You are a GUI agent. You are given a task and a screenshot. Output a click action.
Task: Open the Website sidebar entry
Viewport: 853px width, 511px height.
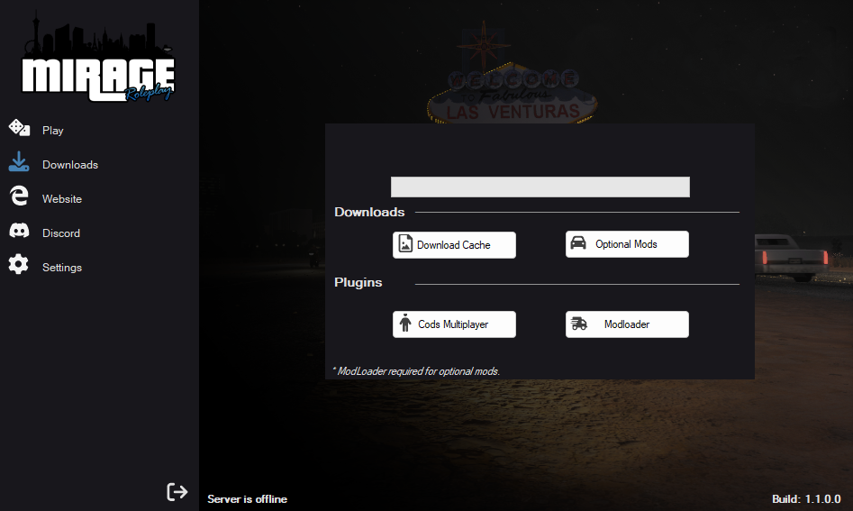[62, 199]
